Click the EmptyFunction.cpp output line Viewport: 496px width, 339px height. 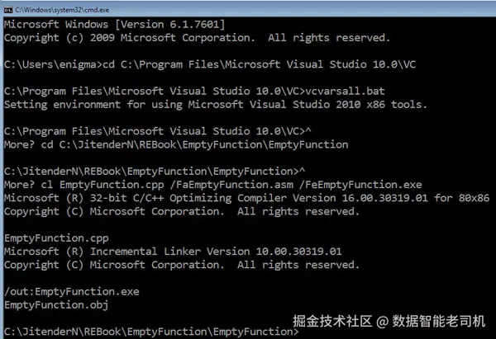[56, 238]
